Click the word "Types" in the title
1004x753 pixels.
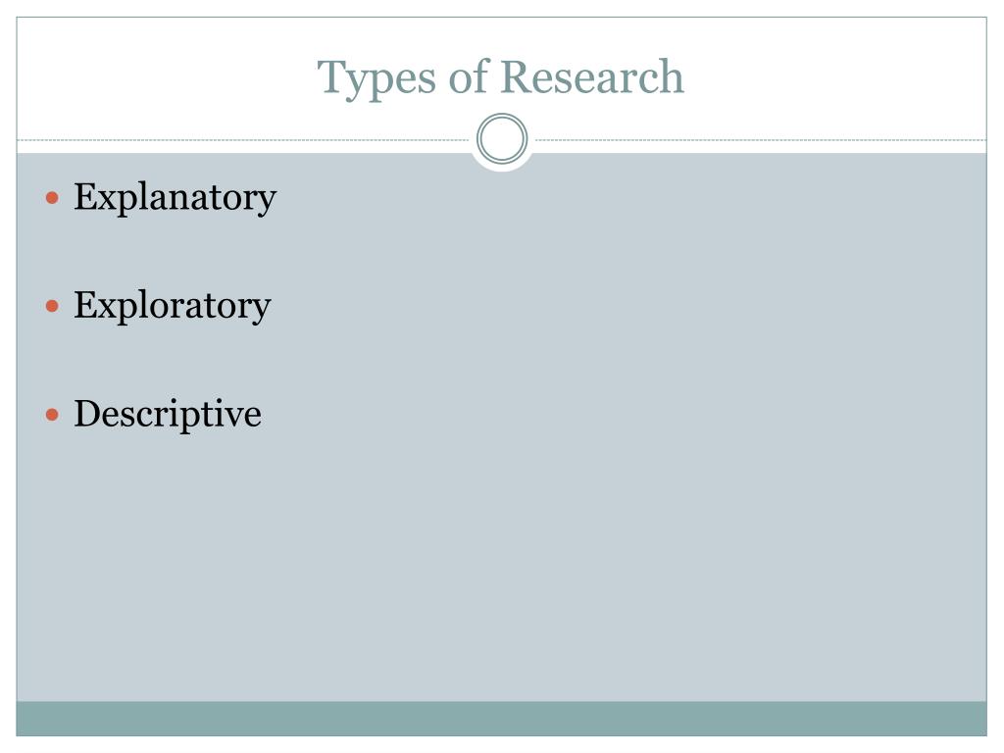376,79
